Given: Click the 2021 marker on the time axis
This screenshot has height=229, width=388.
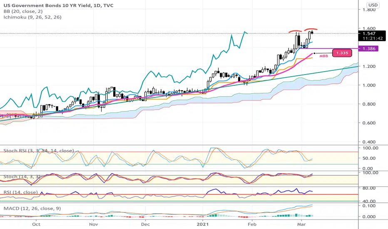Looking at the screenshot, I should (203, 224).
